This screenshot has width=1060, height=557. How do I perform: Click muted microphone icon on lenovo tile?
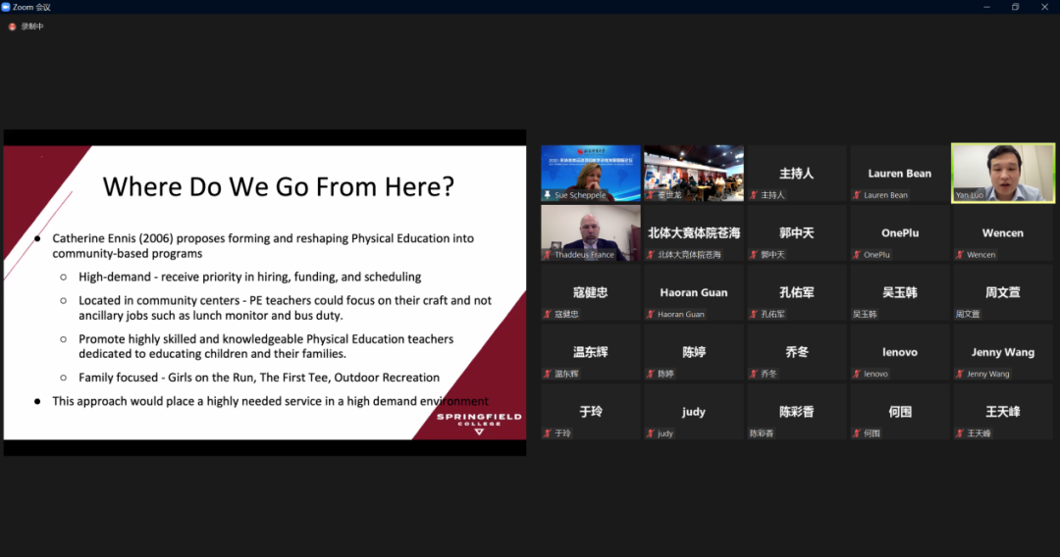point(856,374)
